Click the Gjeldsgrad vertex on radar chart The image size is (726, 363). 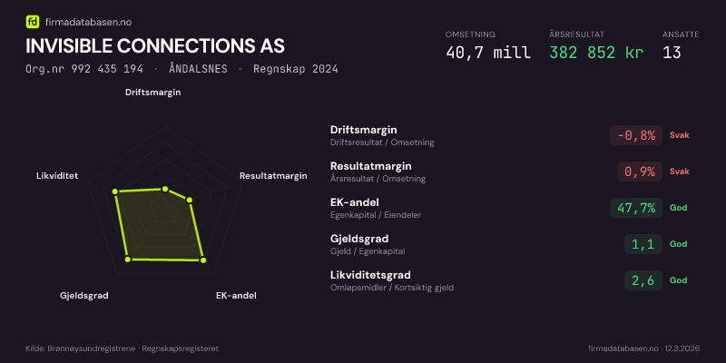pos(128,260)
